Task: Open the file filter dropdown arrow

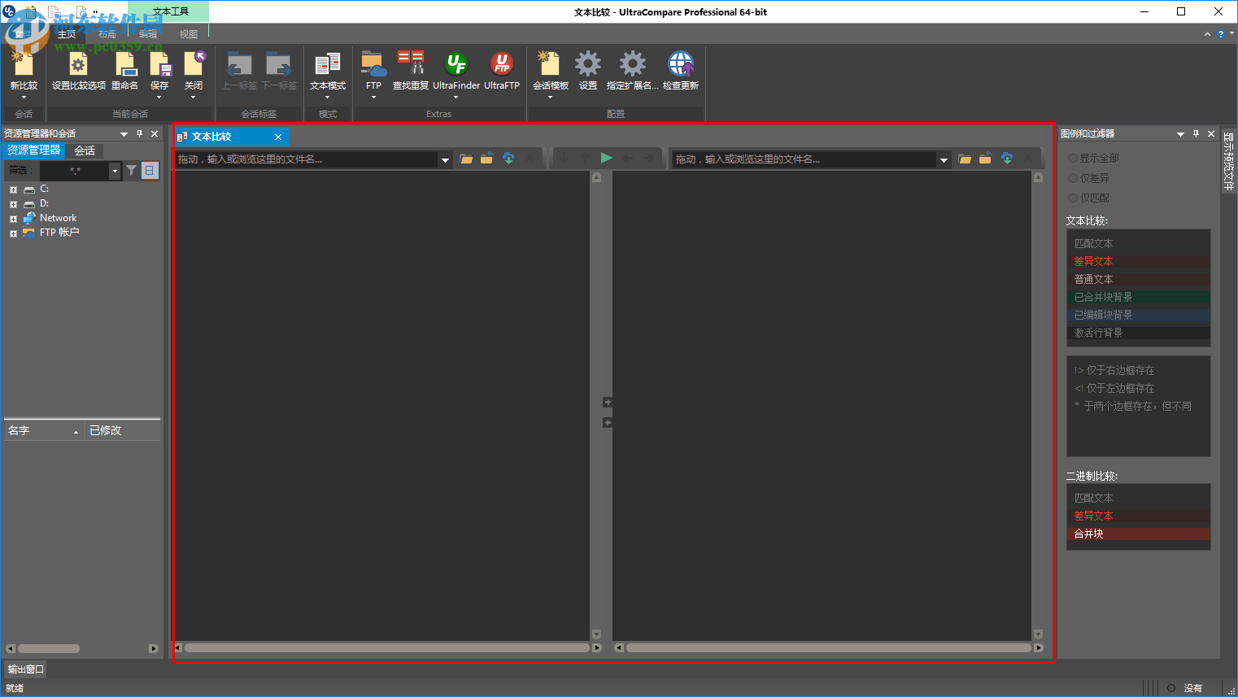Action: (x=115, y=171)
